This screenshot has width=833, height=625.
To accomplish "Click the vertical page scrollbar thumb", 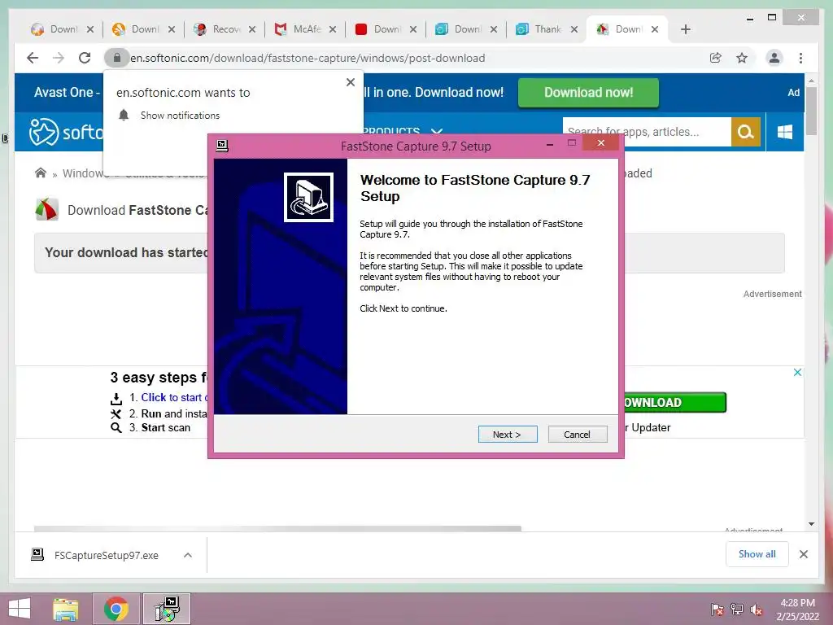I will [x=811, y=111].
